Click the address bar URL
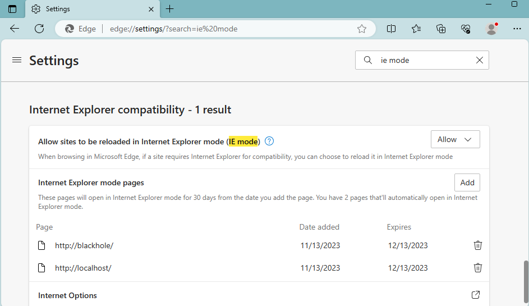The image size is (529, 306). (173, 29)
